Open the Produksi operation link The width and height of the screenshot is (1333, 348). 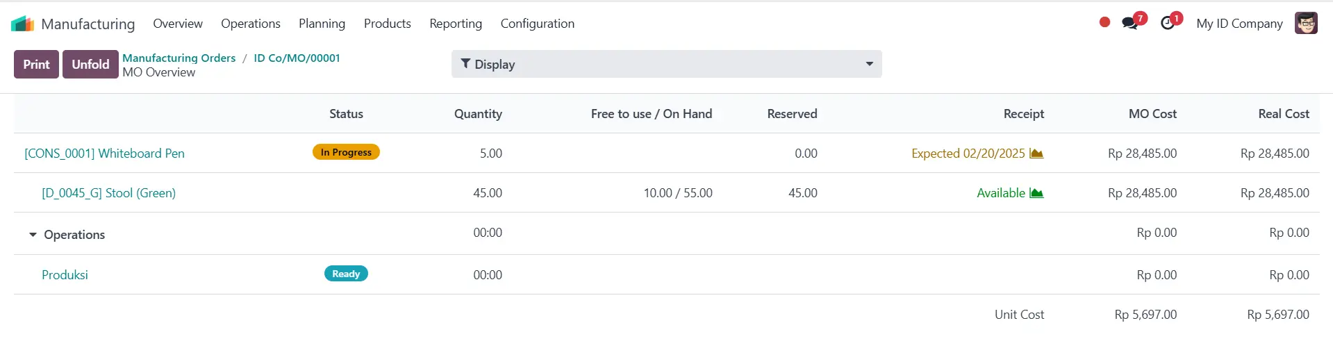[x=65, y=275]
